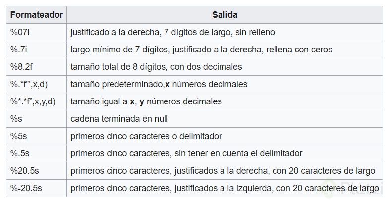The image size is (387, 201).
Task: Select the %.*f",x,d) formatter cell
Action: click(29, 84)
